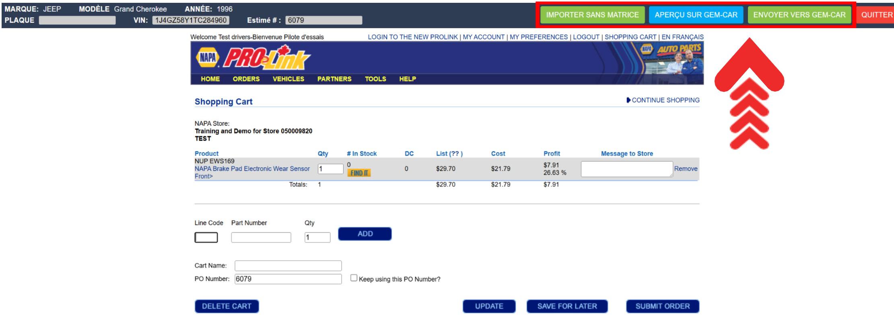Open Aperçu sur GEM-CAR preview
The width and height of the screenshot is (894, 320).
(x=696, y=15)
